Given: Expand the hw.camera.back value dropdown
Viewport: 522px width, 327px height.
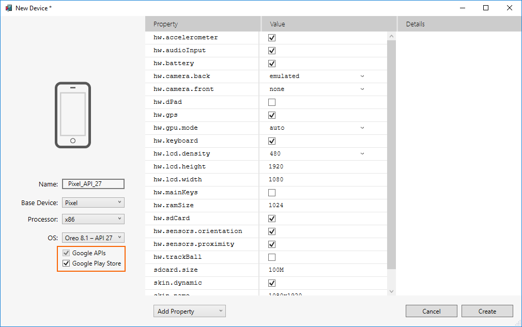Looking at the screenshot, I should click(316, 76).
